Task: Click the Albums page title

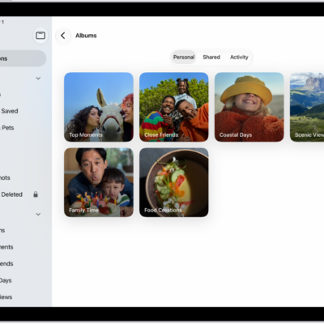Action: [x=86, y=36]
